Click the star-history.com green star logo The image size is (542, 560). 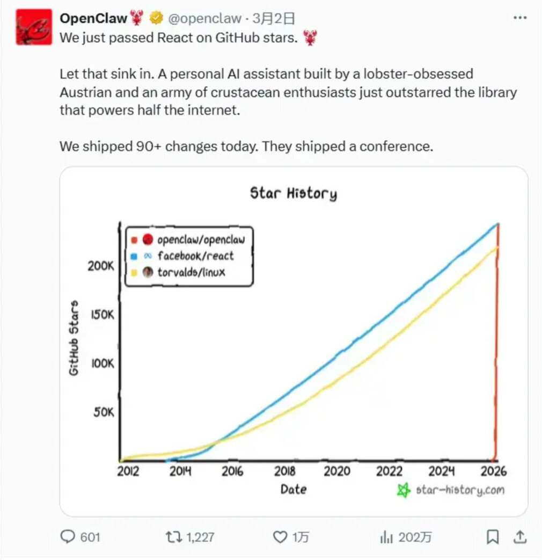pos(404,490)
